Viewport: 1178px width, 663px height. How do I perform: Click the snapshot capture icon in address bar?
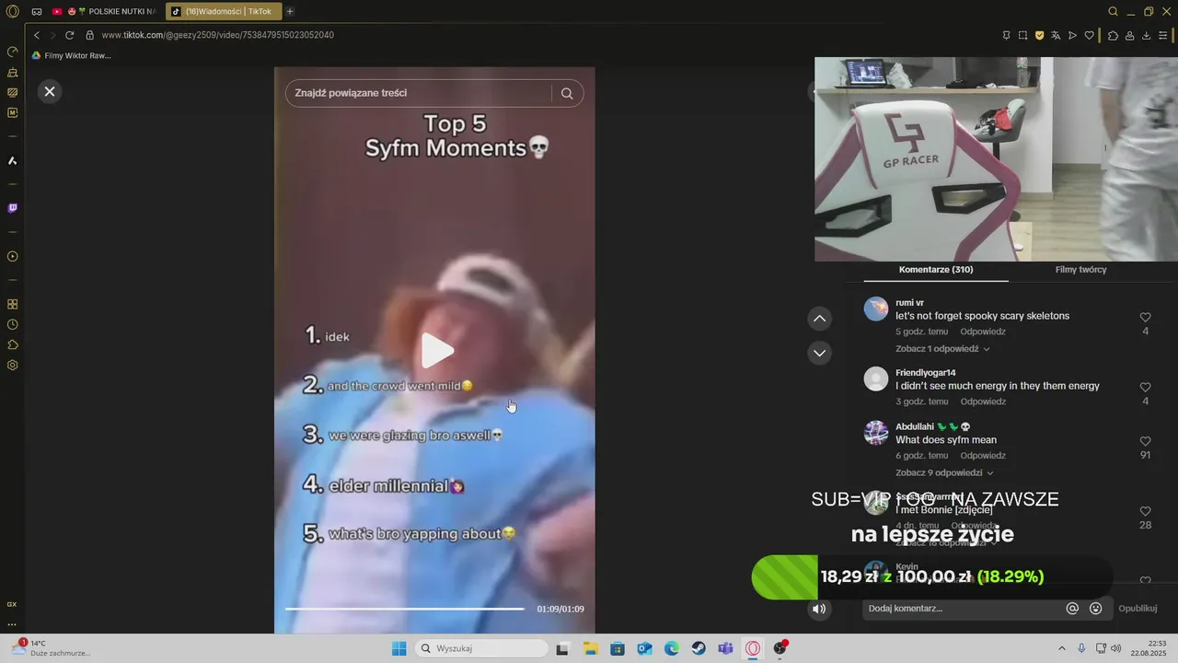point(1022,35)
